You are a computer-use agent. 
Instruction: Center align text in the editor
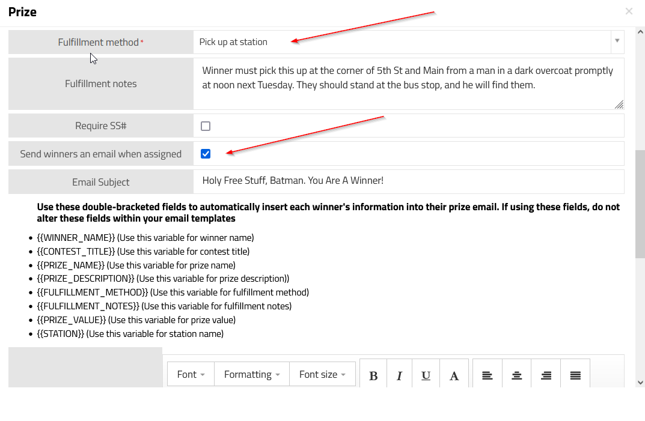click(x=516, y=375)
